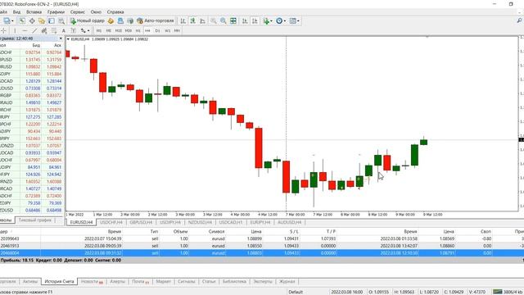Open the Вставка menu
Screen dimensions: 524x295
tap(34, 11)
